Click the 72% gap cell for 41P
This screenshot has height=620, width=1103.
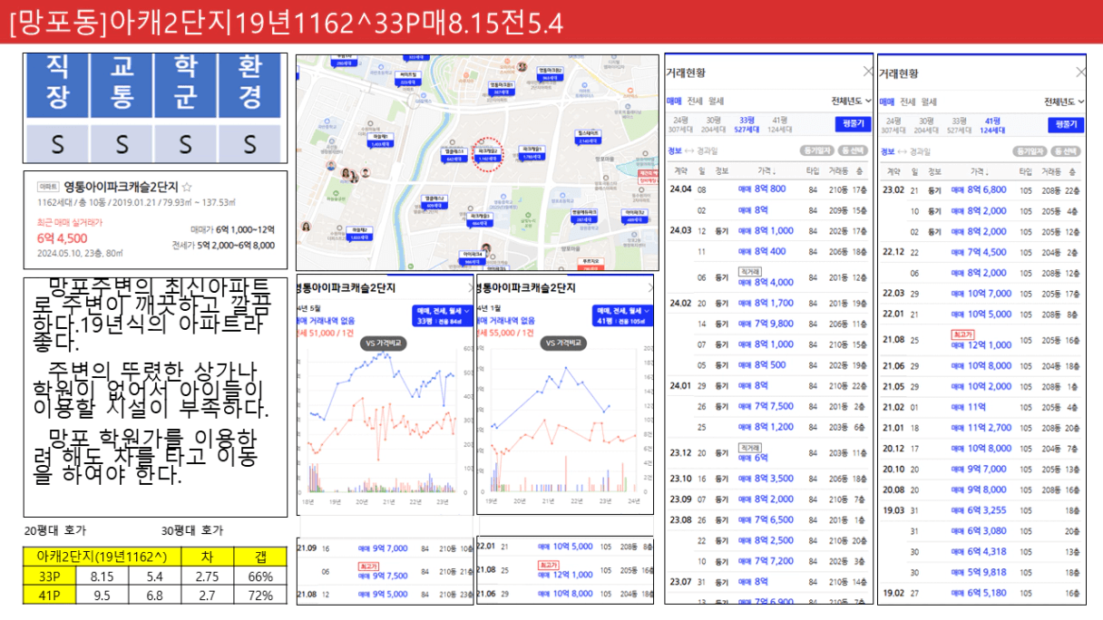tap(260, 595)
